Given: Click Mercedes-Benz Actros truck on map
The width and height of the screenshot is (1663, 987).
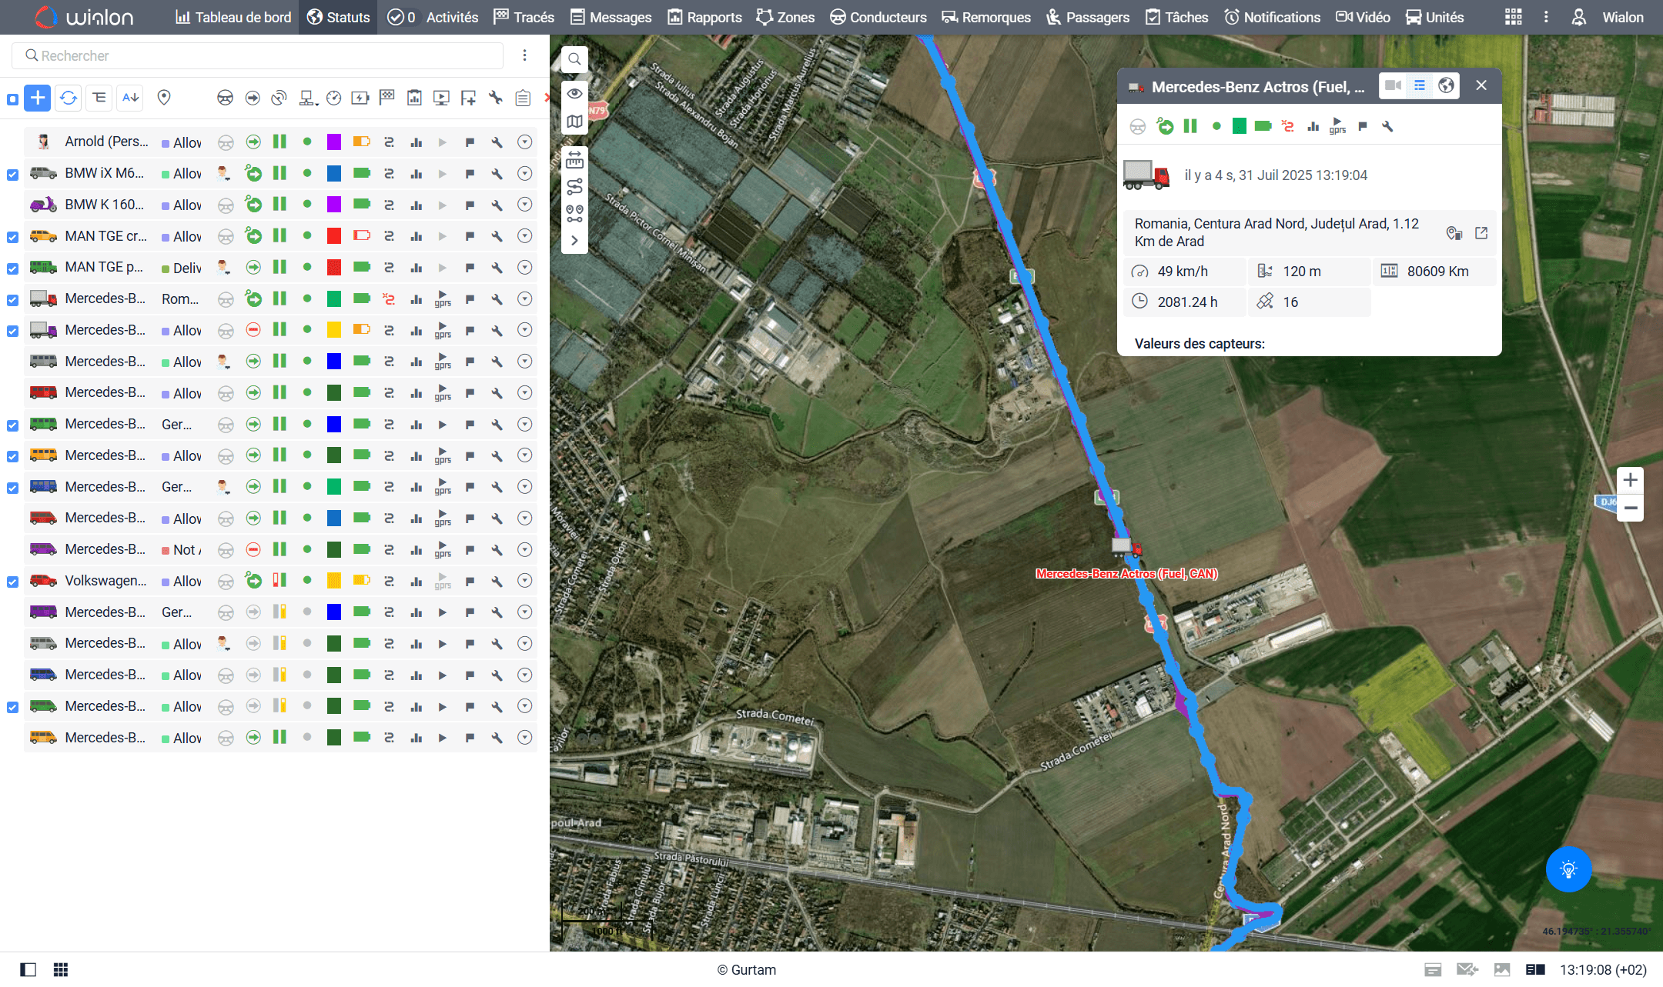Looking at the screenshot, I should 1126,547.
